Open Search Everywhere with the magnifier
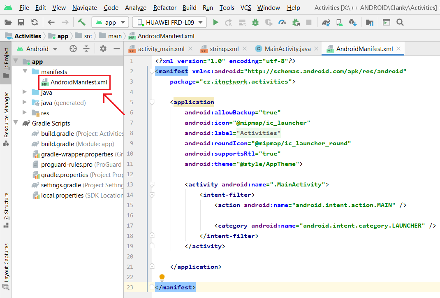Image resolution: width=440 pixels, height=298 pixels. point(400,22)
